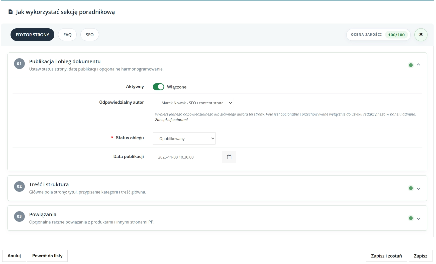Toggle the Włączone state of the page

coord(158,87)
